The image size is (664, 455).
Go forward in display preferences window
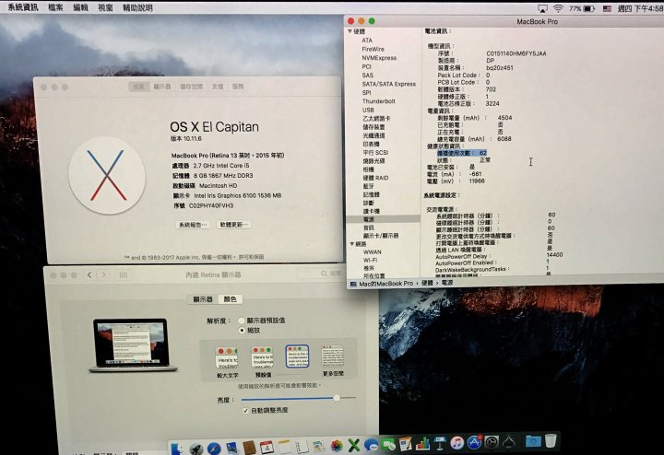[103, 274]
